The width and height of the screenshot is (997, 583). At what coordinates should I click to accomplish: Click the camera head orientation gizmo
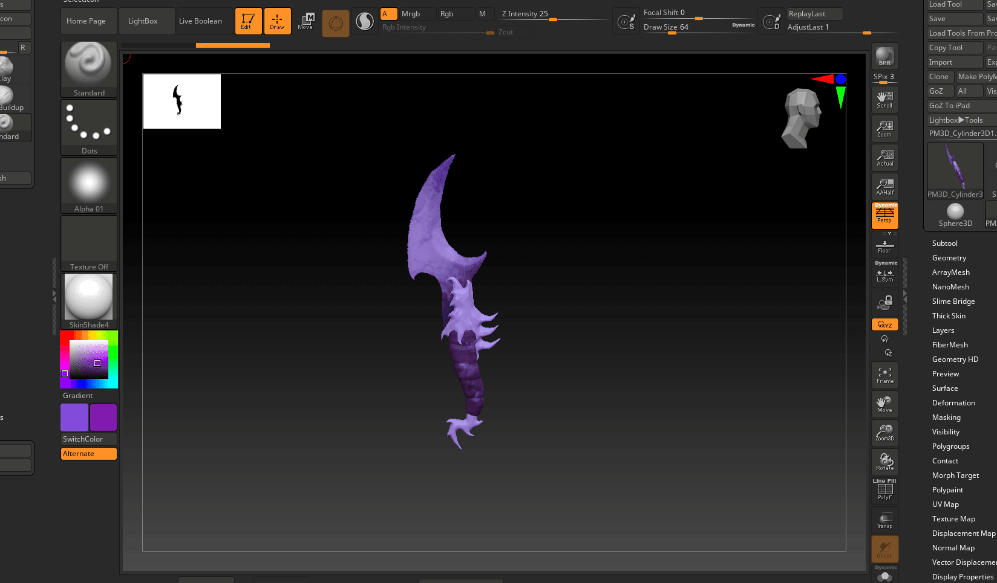point(801,118)
